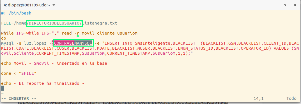Click the block cursor on the empty line
The height and width of the screenshot is (104, 301).
[2, 88]
